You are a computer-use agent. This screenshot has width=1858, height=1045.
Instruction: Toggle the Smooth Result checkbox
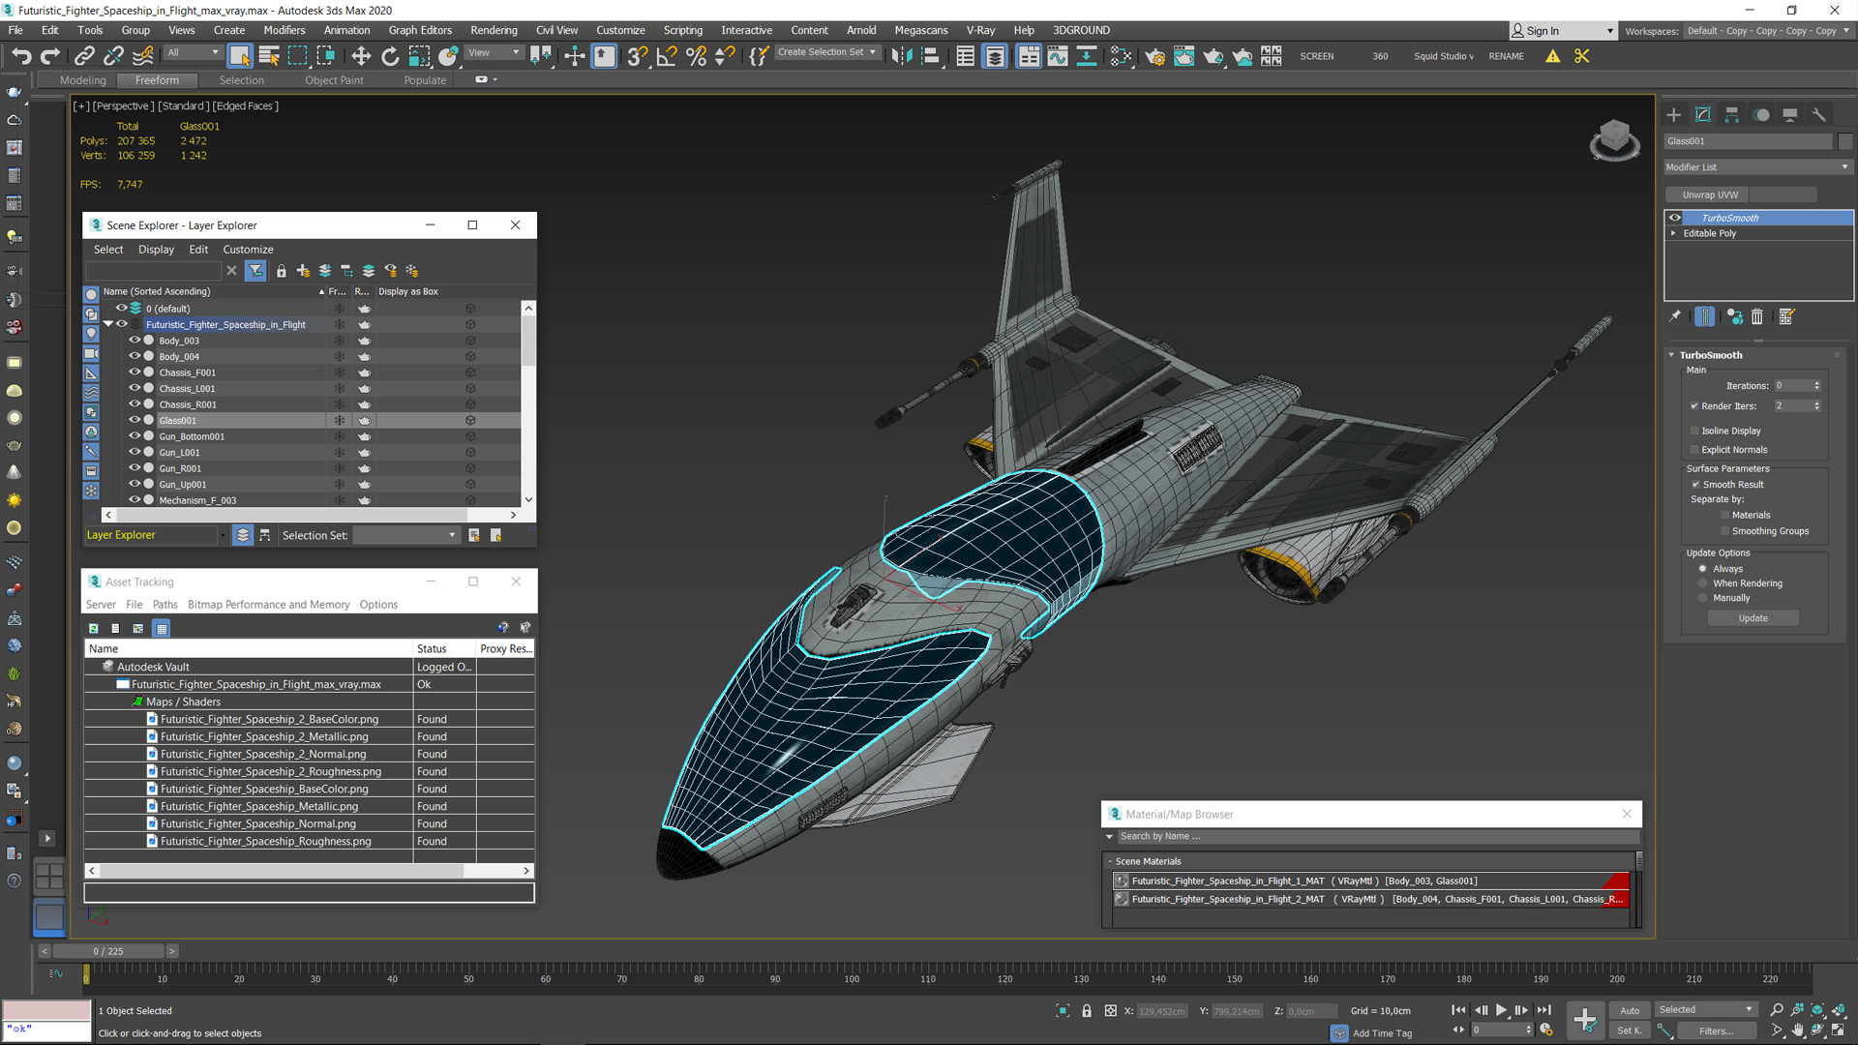[x=1695, y=485]
